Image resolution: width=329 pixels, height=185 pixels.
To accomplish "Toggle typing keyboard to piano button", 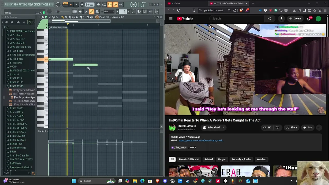I will [75, 12].
